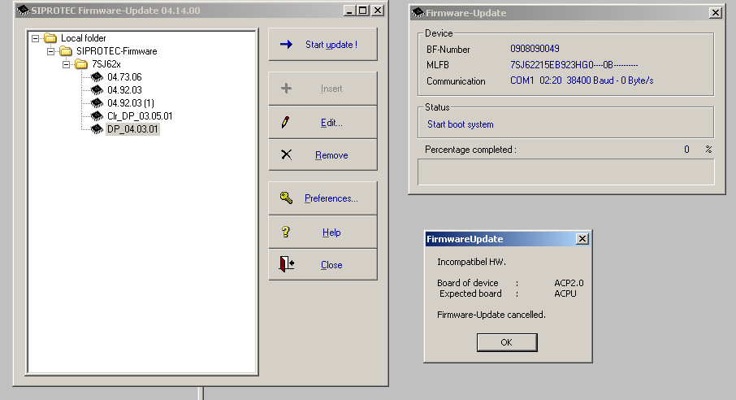This screenshot has height=400, width=736.
Task: Click the ACPU expected board value
Action: tap(565, 293)
